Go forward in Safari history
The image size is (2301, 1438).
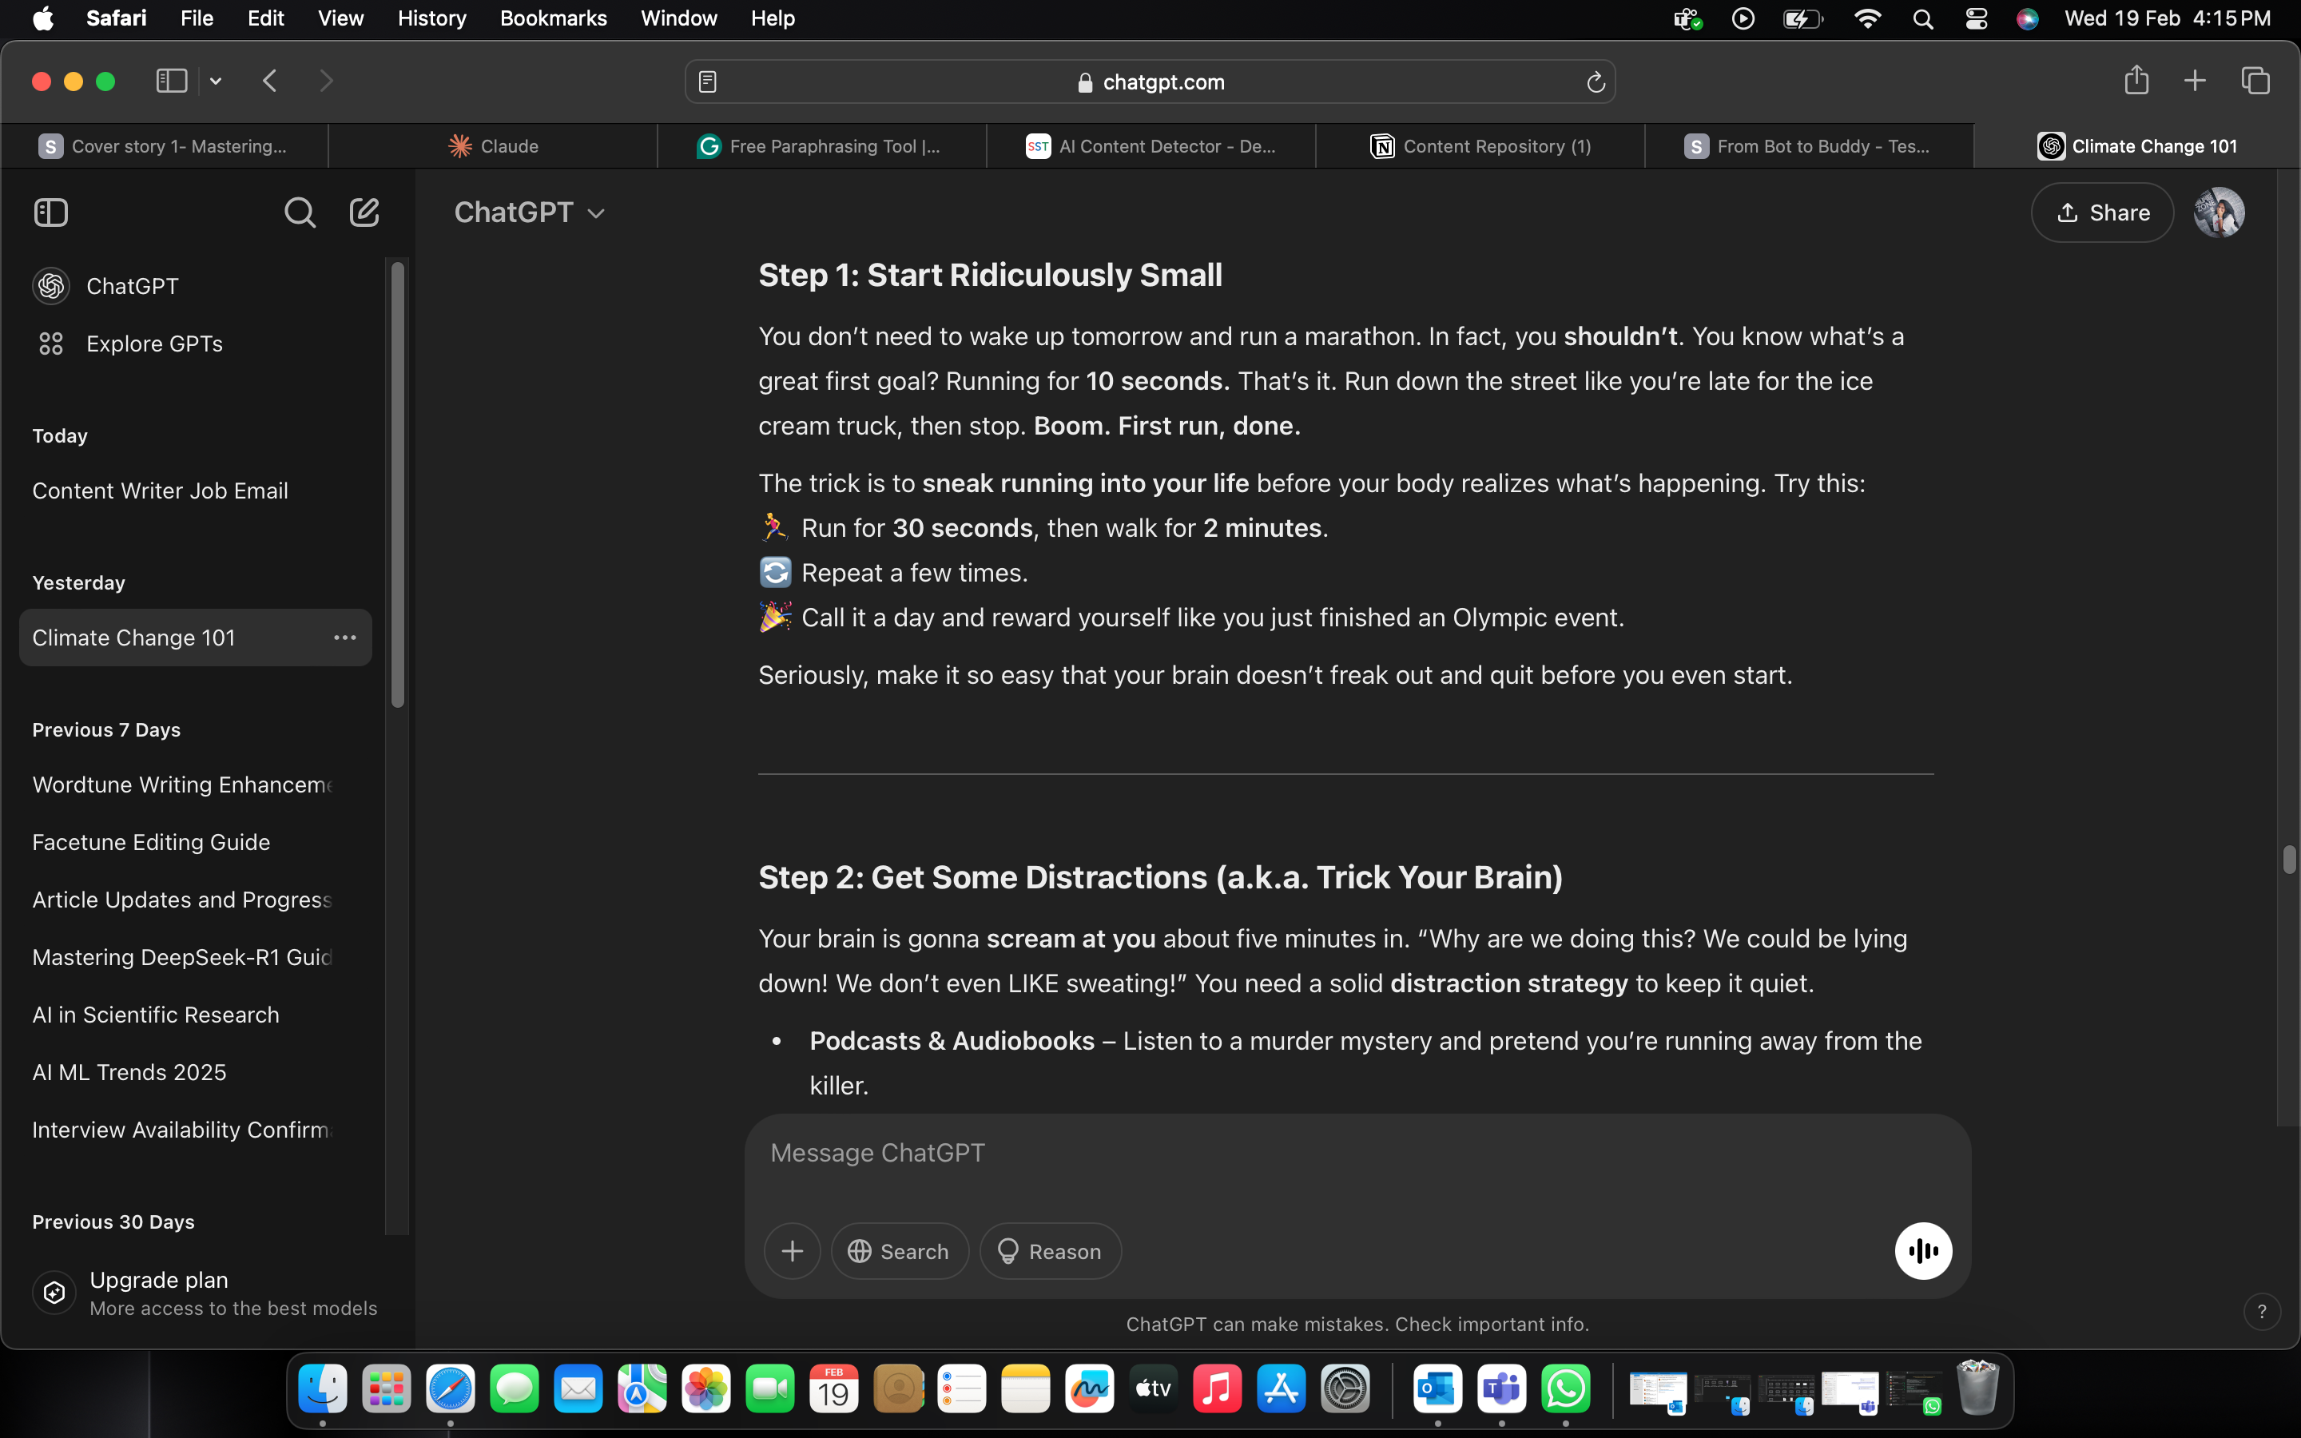326,81
